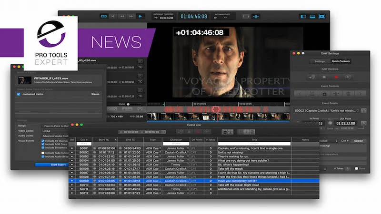Click the incoming timecode 01:04:46:08 field

(167, 18)
